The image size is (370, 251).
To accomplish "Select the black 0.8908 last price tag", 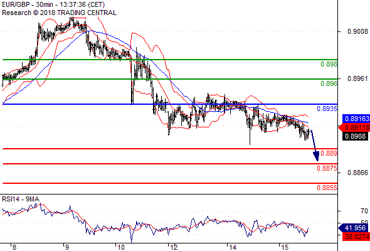I will (x=355, y=136).
